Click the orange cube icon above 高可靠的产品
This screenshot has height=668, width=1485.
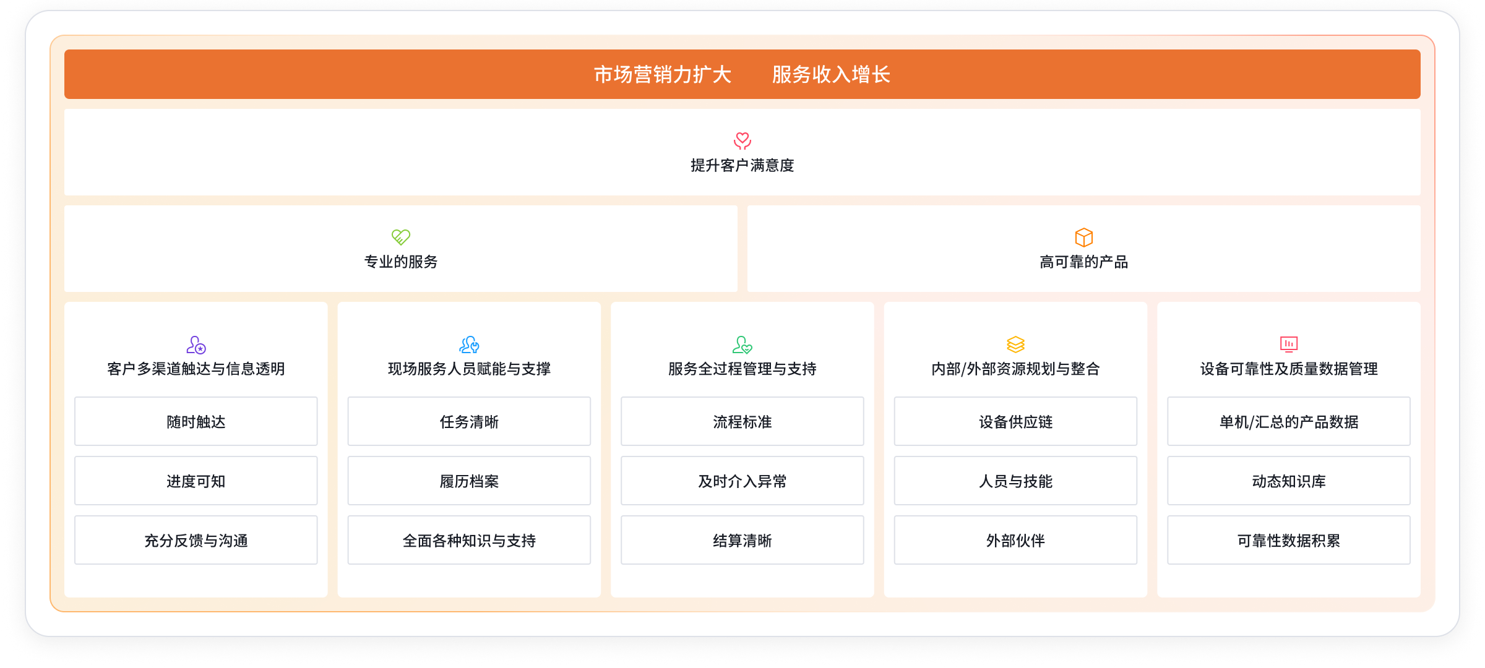click(1083, 238)
